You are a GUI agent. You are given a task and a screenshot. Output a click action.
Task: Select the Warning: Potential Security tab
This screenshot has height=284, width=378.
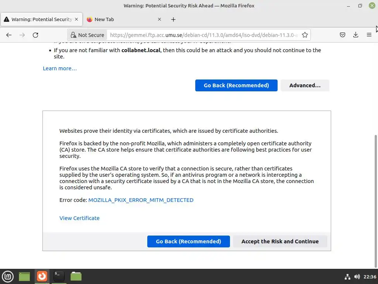pos(41,19)
